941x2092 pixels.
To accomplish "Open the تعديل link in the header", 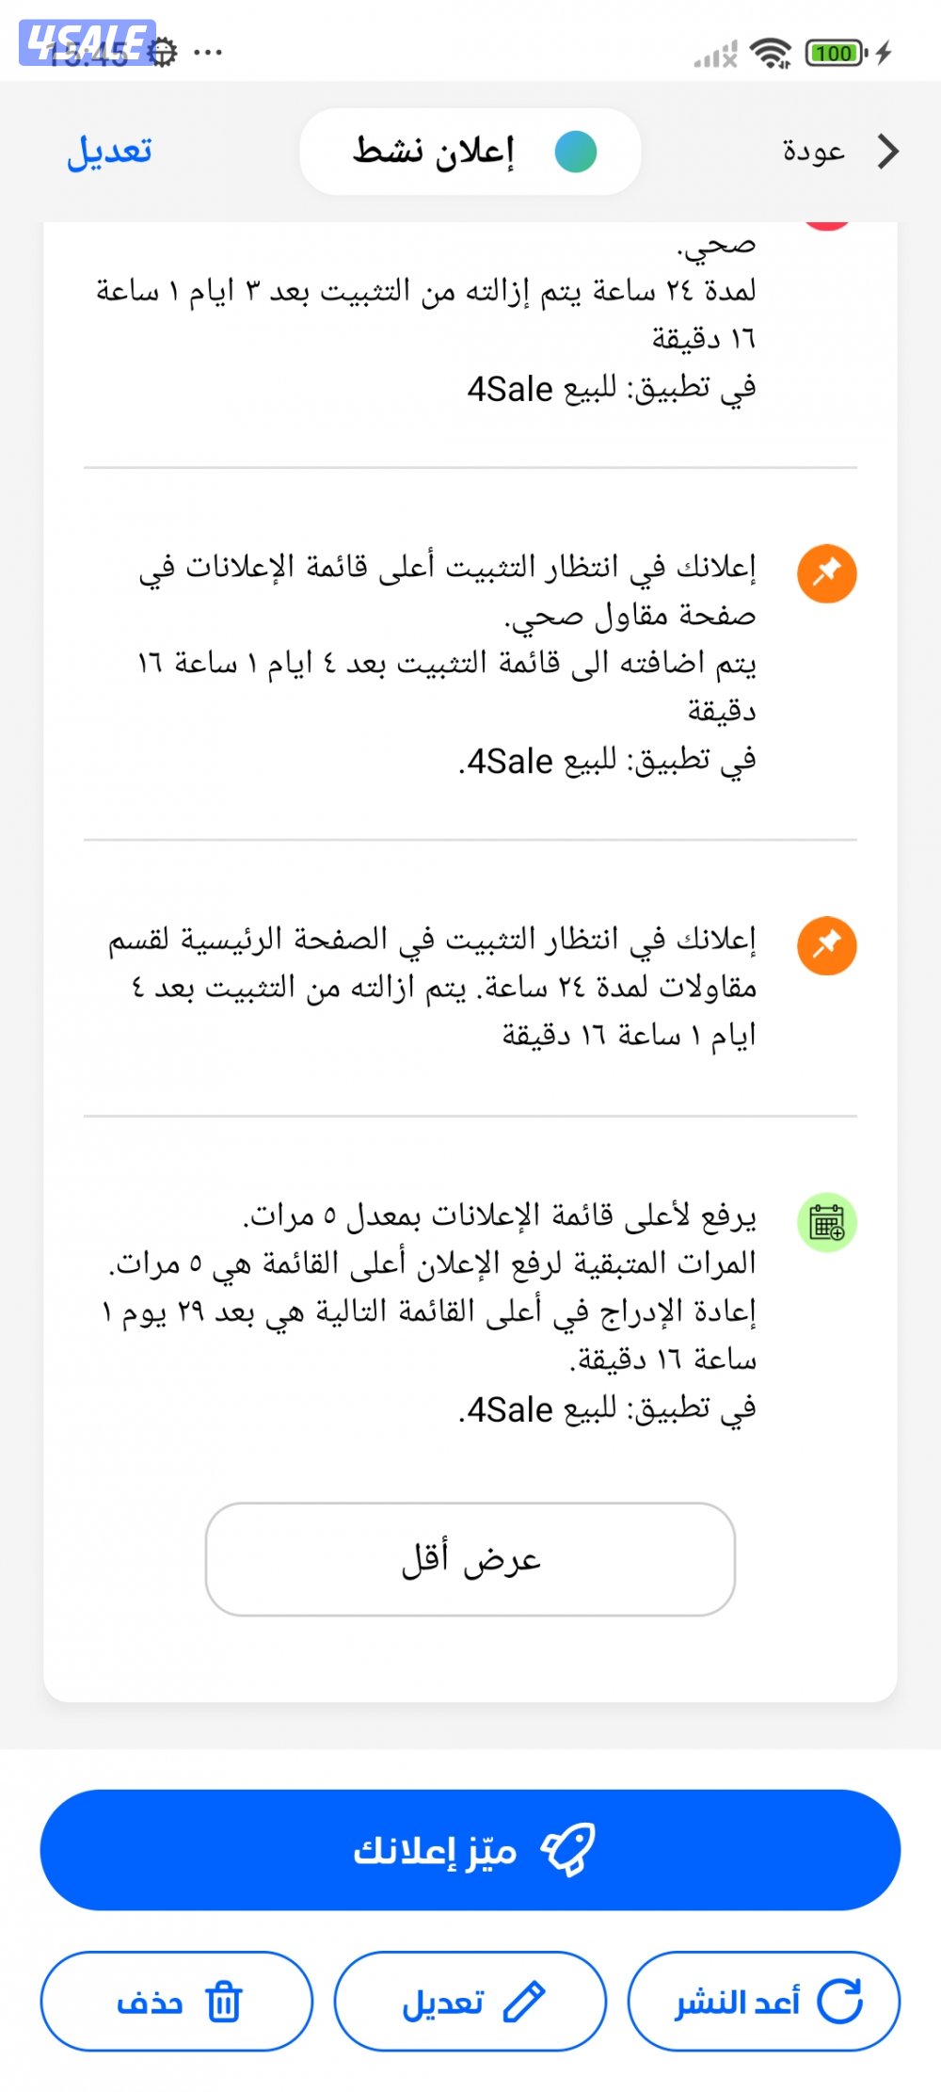I will [x=109, y=152].
